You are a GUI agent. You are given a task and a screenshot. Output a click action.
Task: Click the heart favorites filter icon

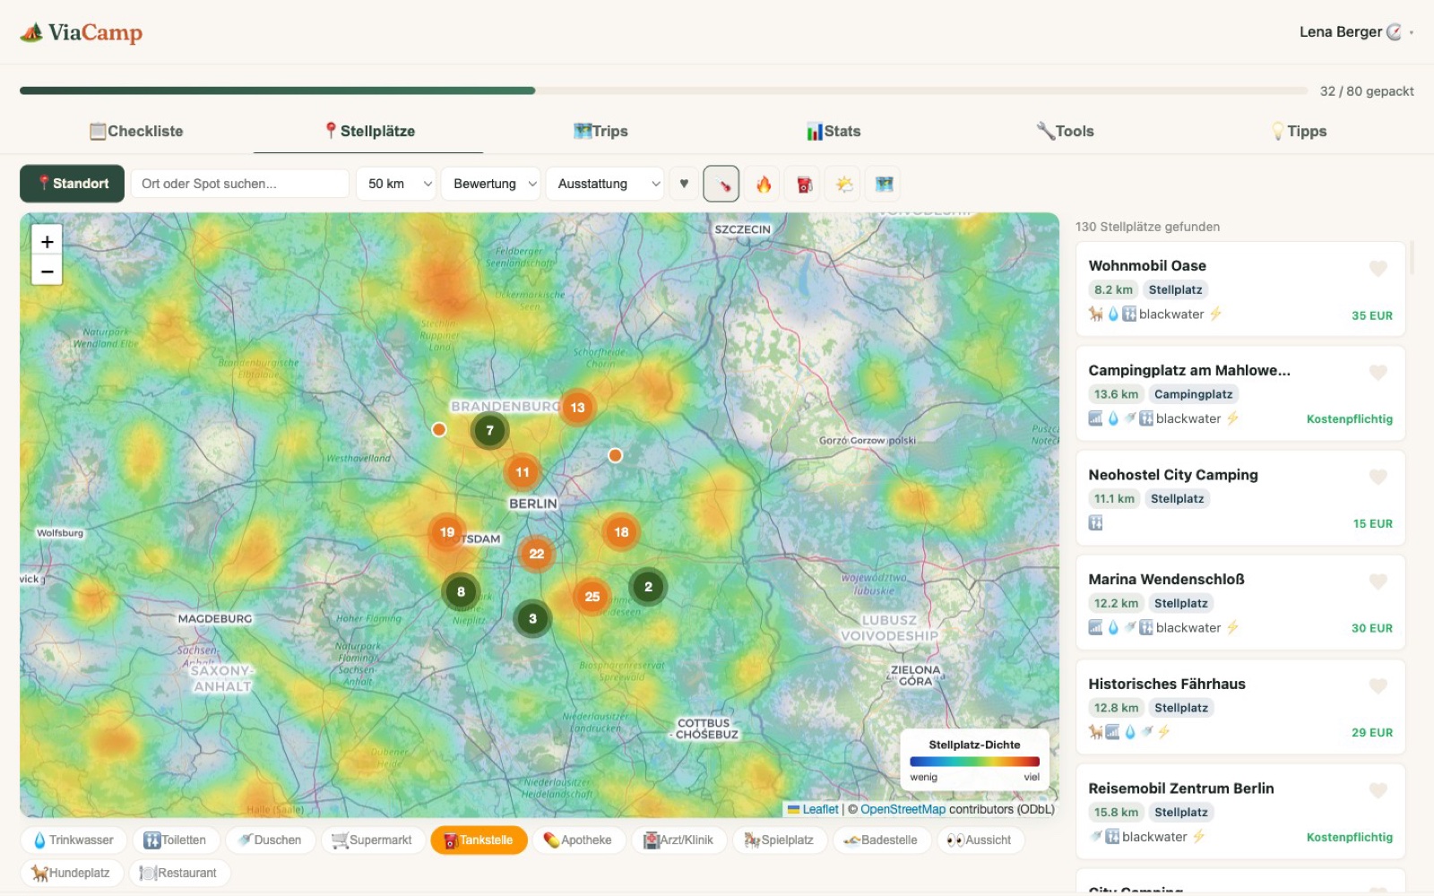coord(684,184)
